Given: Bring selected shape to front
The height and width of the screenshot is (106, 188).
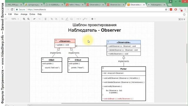Looking at the screenshot, I should tap(52, 19).
